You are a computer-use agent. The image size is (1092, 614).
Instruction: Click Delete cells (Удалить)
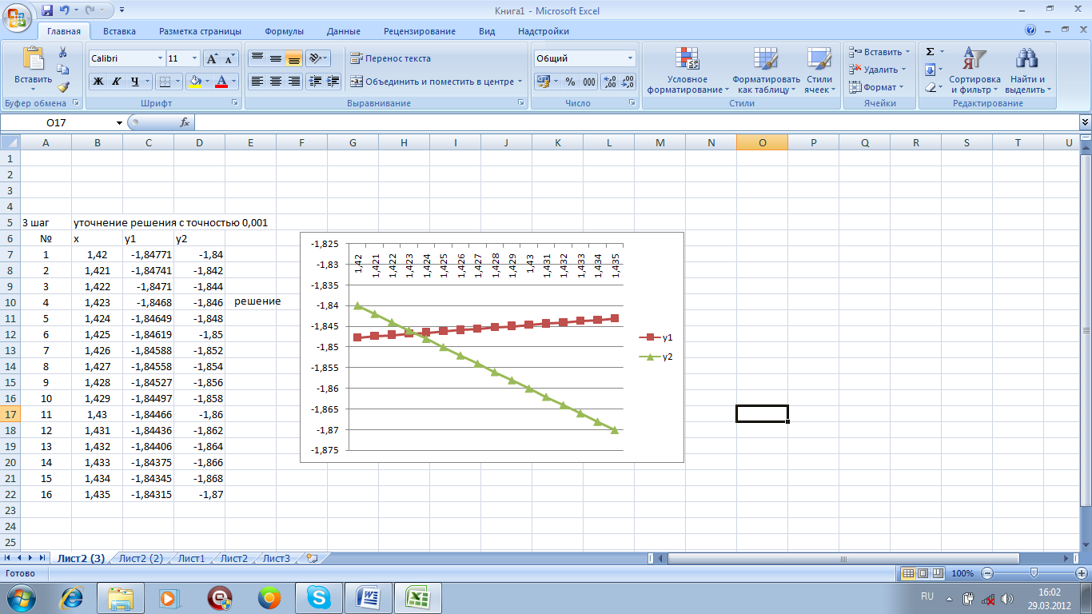(877, 70)
